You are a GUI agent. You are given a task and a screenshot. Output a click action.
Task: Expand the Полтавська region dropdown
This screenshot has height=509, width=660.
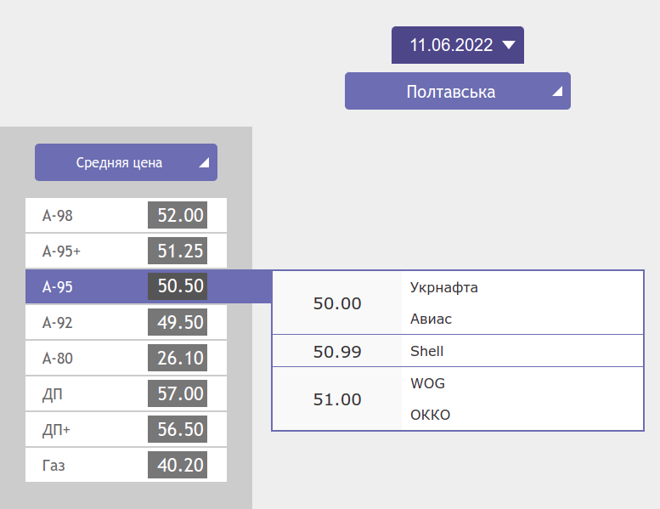[x=457, y=92]
